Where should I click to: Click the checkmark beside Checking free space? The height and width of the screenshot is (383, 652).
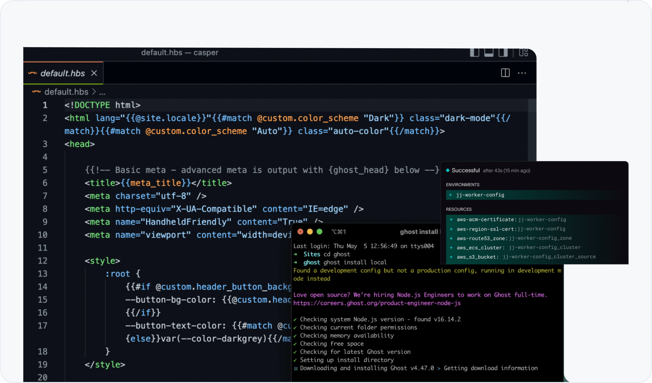tap(295, 344)
